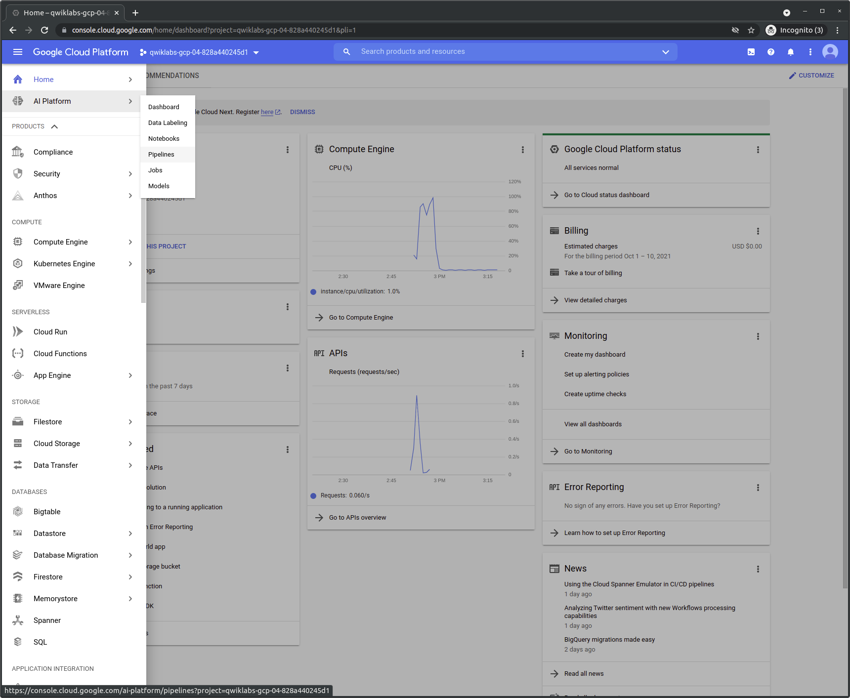
Task: Click the Filestore icon
Action: click(18, 421)
